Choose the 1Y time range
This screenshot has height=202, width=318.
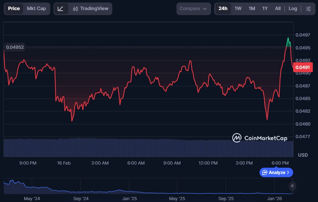pyautogui.click(x=265, y=9)
